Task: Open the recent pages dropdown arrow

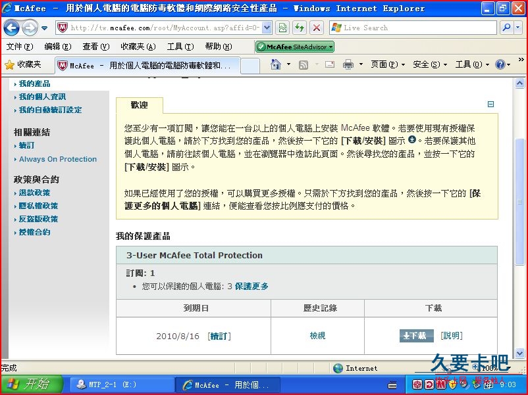Action: (x=45, y=28)
